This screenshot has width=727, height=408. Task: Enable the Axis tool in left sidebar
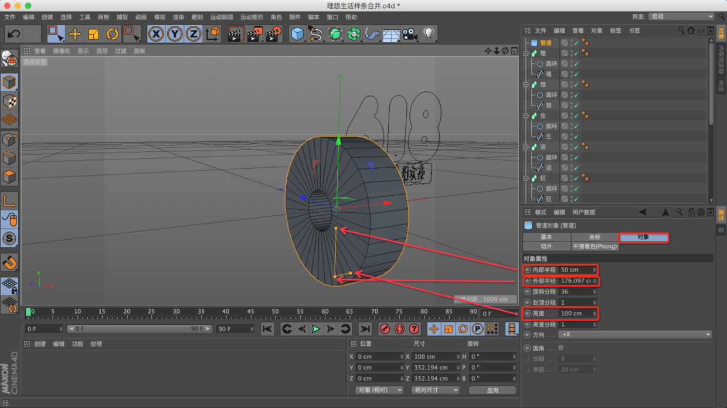pyautogui.click(x=9, y=201)
